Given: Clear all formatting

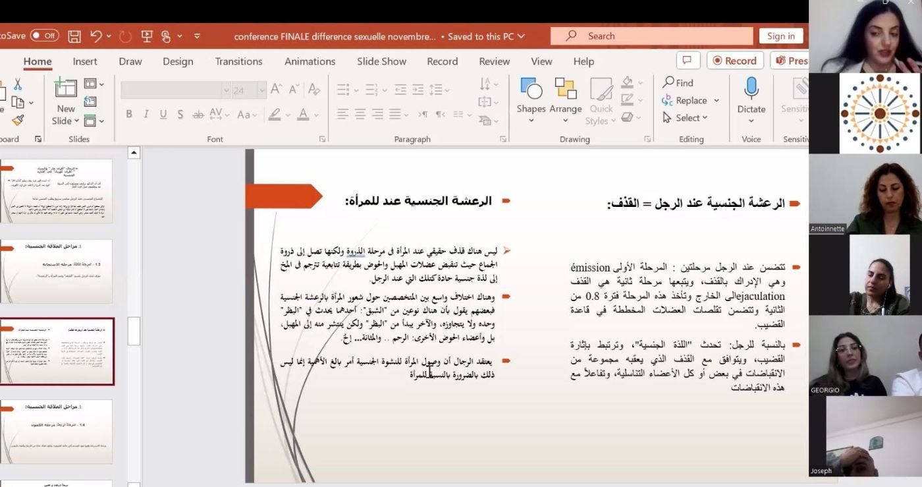Looking at the screenshot, I should 314,90.
